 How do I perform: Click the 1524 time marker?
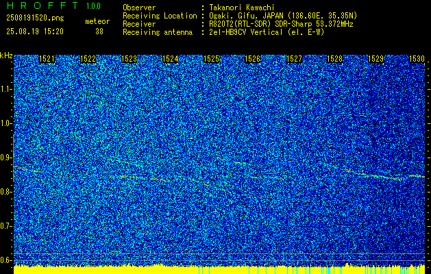[170, 59]
